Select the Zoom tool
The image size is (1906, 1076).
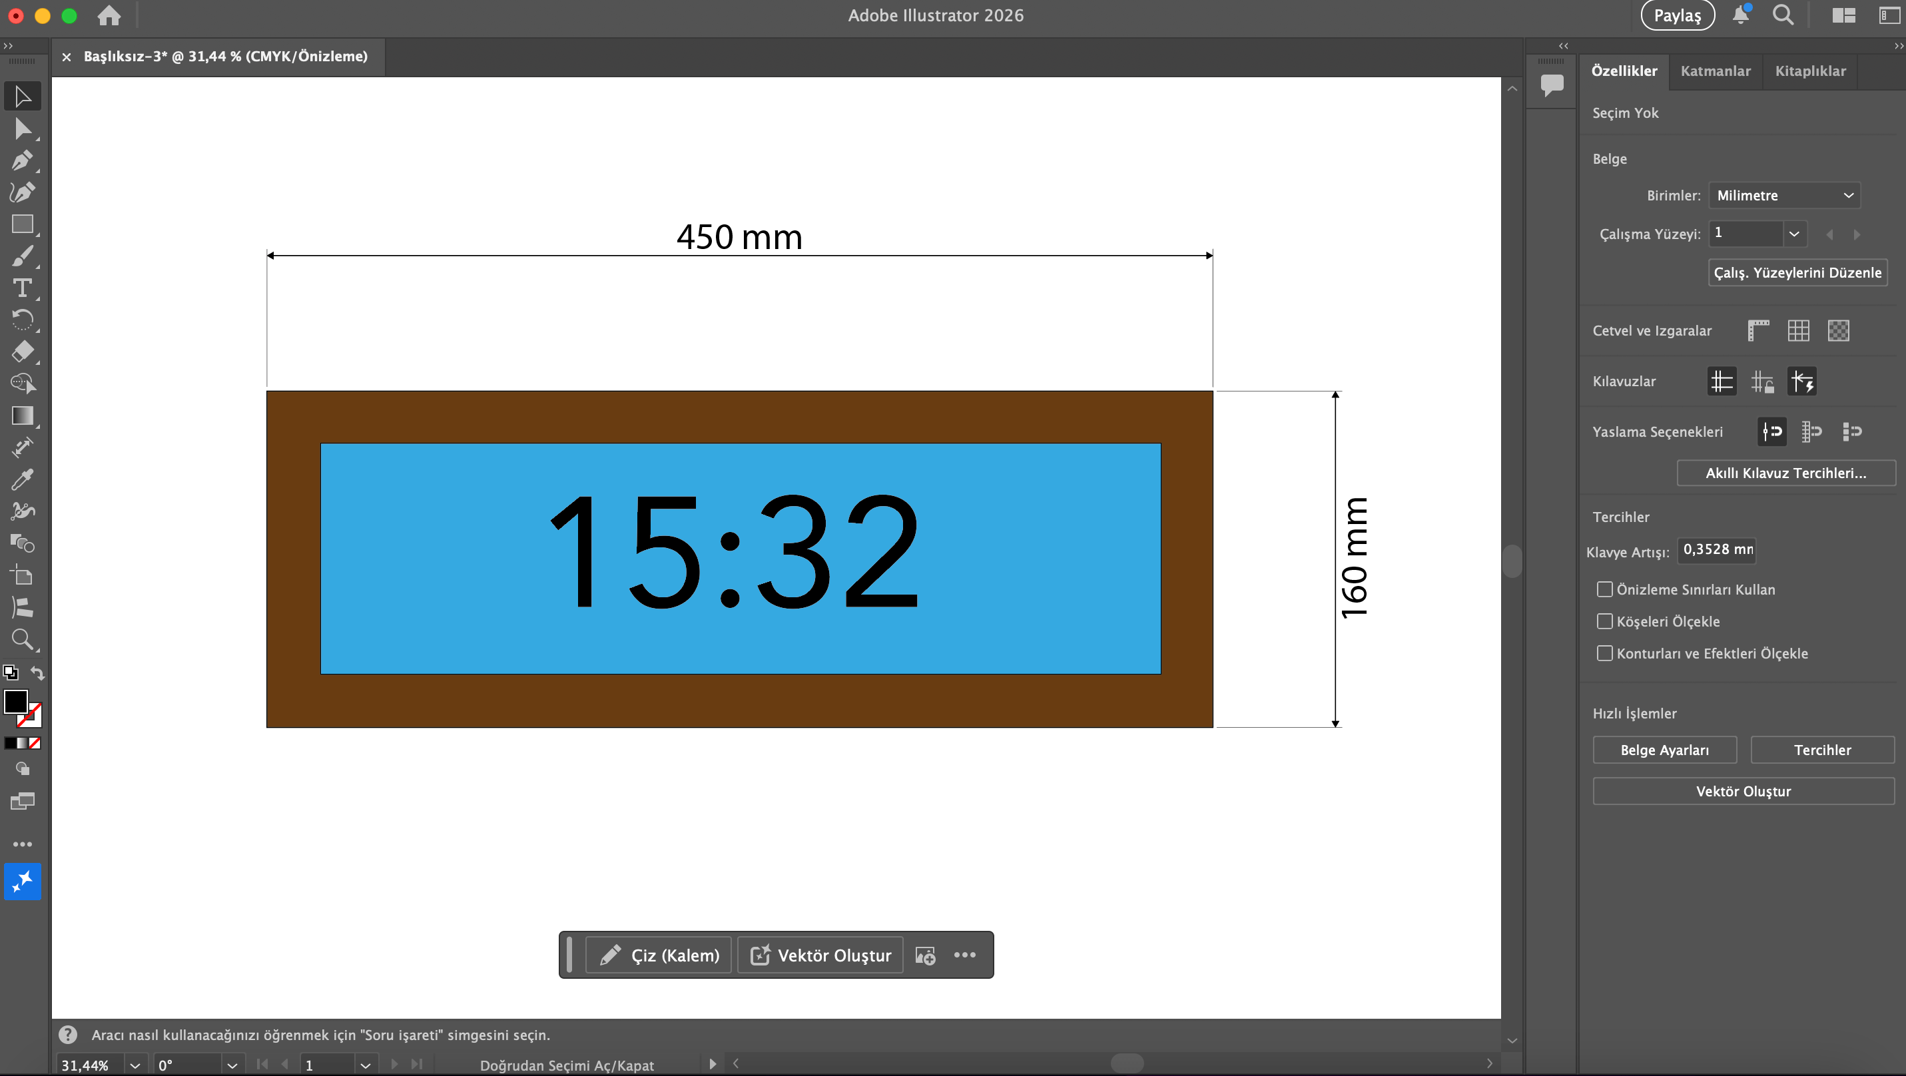pyautogui.click(x=22, y=639)
